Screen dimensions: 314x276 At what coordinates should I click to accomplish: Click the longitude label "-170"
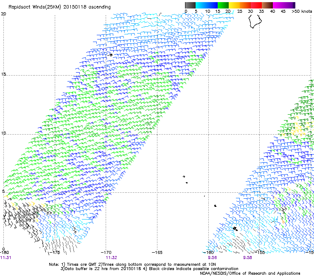click(x=106, y=253)
